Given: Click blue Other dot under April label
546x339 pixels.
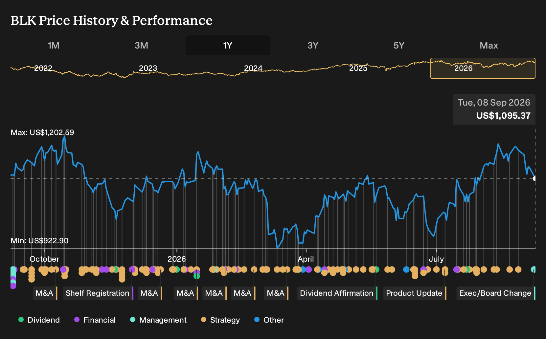Looking at the screenshot, I should [303, 269].
